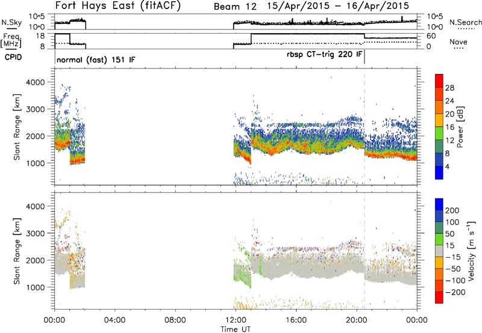Click the '4000' tick in power panel
This screenshot has width=482, height=333.
click(35, 82)
